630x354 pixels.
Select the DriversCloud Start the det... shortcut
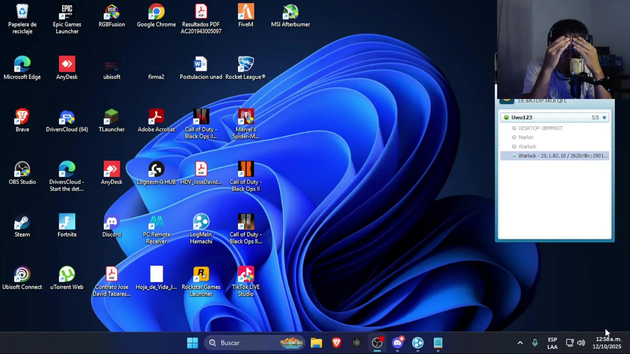coord(67,177)
